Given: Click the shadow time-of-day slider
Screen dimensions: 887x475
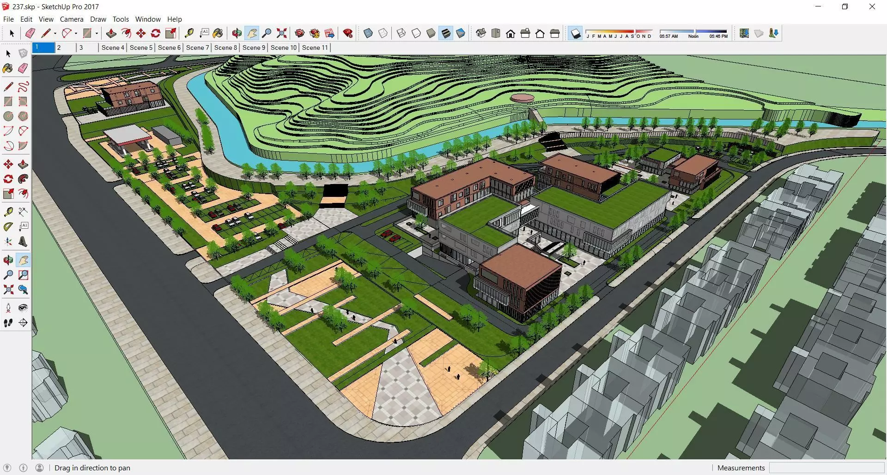Looking at the screenshot, I should tap(693, 33).
